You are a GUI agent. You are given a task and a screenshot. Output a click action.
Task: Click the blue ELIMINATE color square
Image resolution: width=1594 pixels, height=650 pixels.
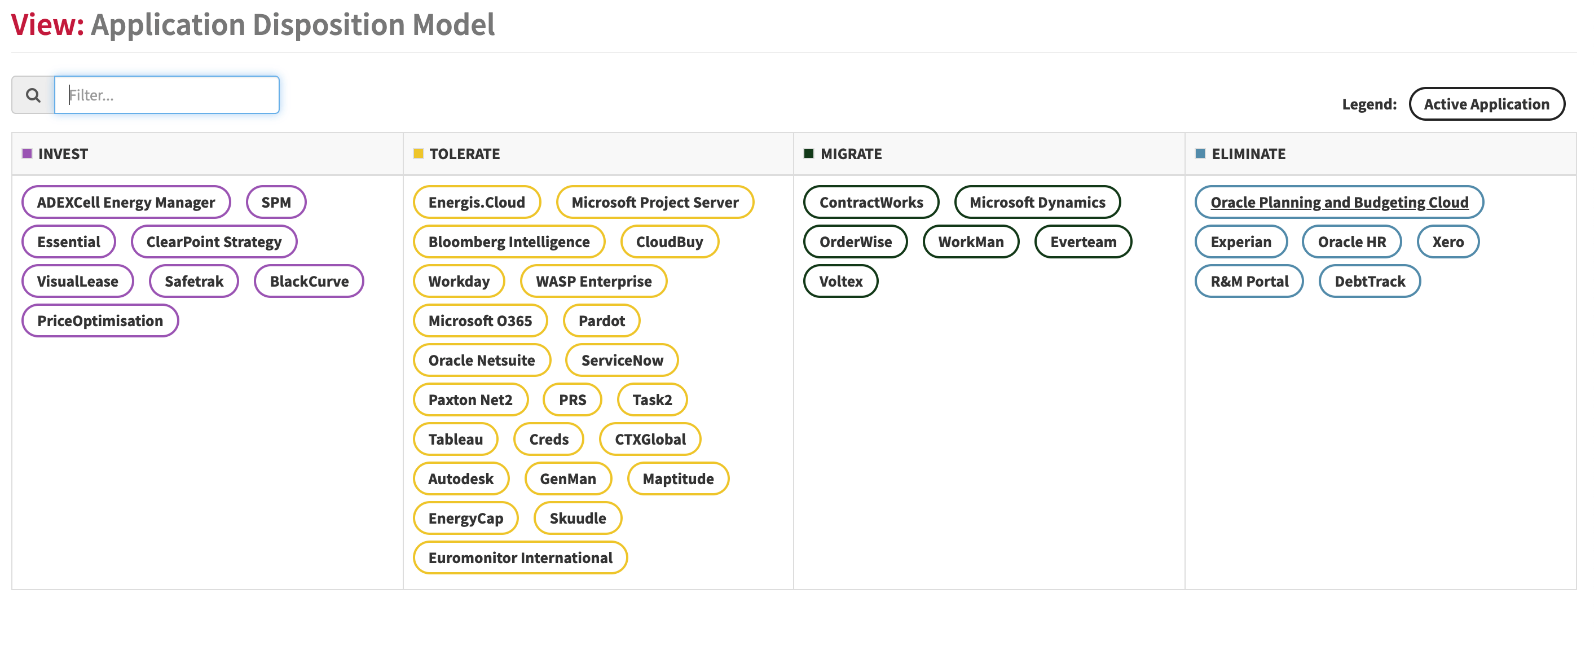pos(1199,153)
